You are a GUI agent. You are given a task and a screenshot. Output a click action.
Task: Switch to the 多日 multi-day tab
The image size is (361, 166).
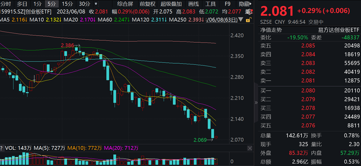[22, 3]
